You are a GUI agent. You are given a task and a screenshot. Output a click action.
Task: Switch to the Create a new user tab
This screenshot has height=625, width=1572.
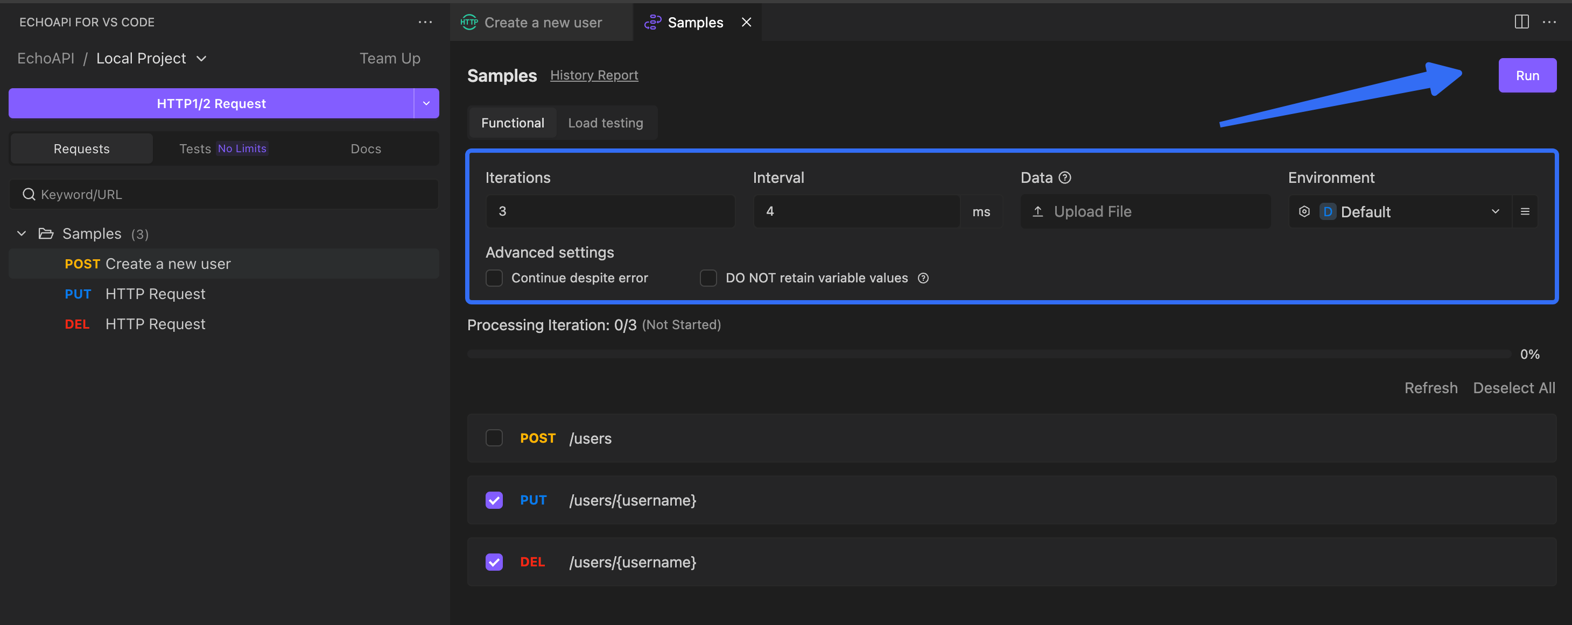click(x=542, y=23)
